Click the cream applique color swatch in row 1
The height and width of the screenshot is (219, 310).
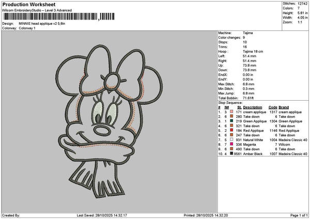tap(231, 112)
